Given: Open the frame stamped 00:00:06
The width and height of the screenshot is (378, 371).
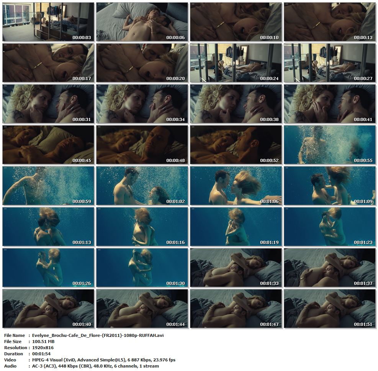Looking at the screenshot, I should (x=142, y=22).
